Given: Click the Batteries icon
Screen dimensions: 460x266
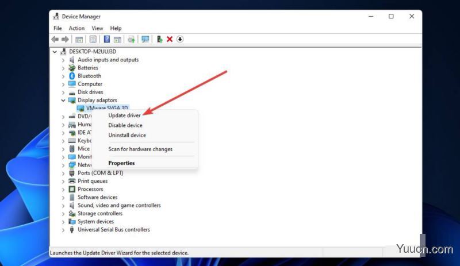Looking at the screenshot, I should pyautogui.click(x=72, y=68).
